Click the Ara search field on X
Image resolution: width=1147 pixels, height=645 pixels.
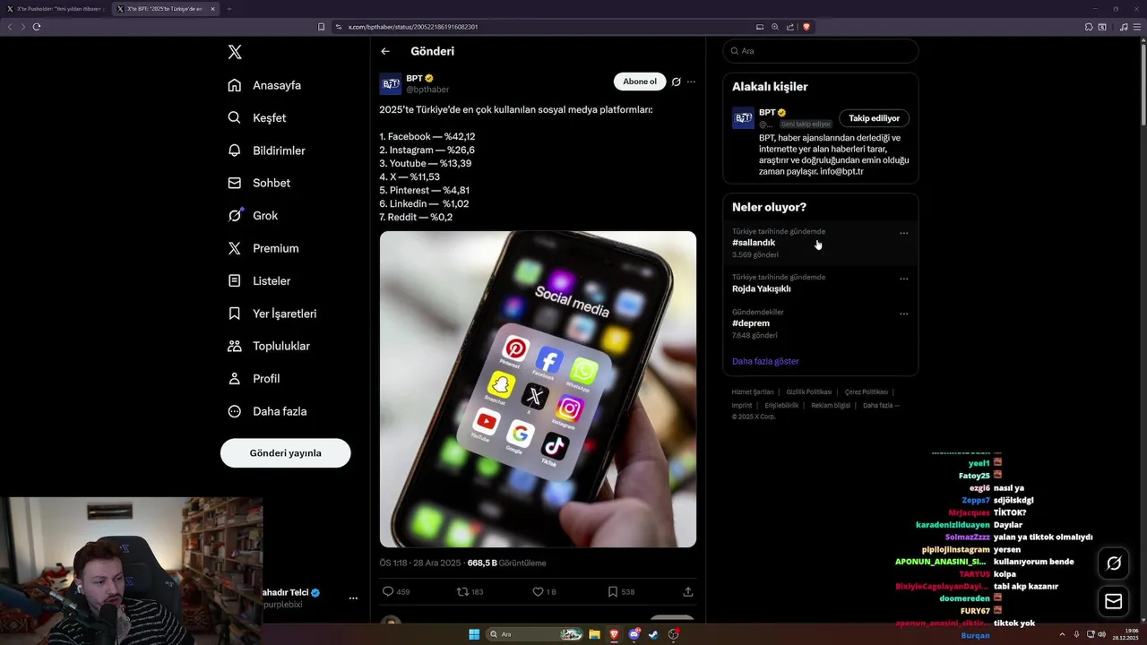tap(820, 51)
